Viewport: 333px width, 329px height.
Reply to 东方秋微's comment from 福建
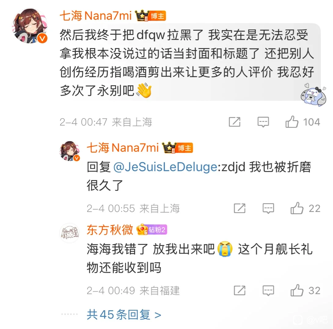pyautogui.click(x=268, y=291)
